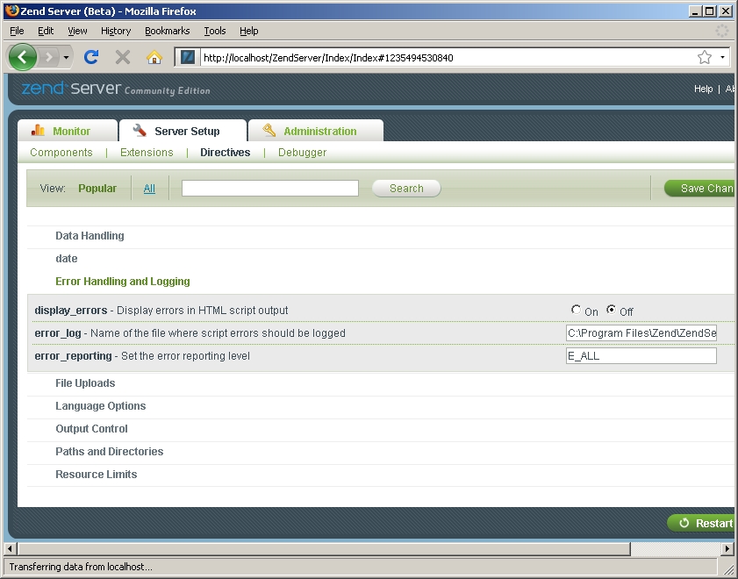
Task: Click the Search button
Action: [x=406, y=189]
